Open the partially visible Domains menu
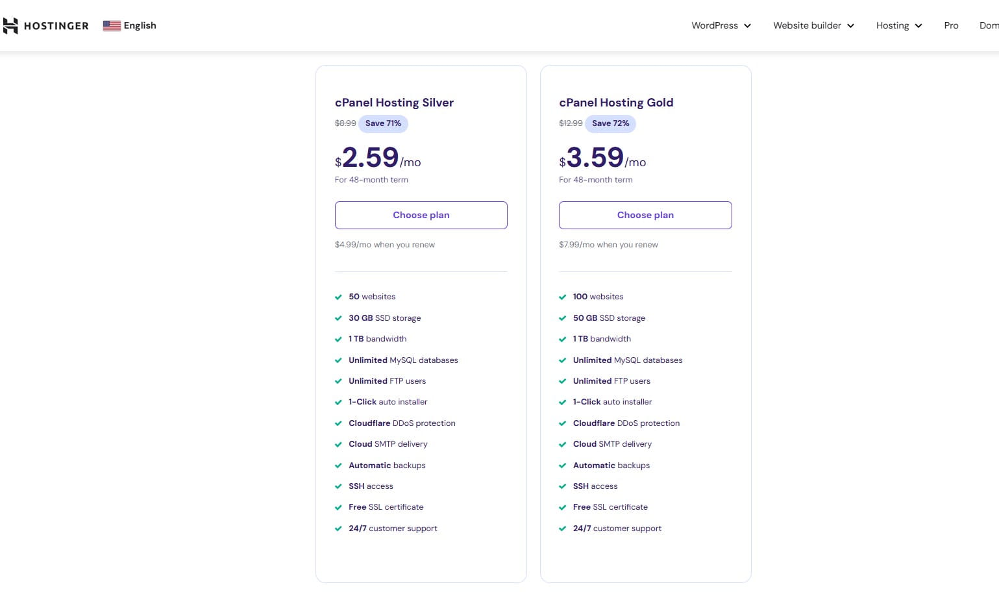This screenshot has width=999, height=598. coord(989,25)
